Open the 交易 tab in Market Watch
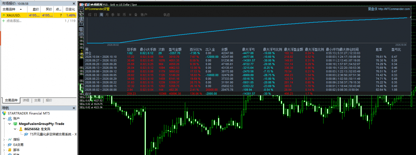The image size is (416, 155). pyautogui.click(x=37, y=100)
